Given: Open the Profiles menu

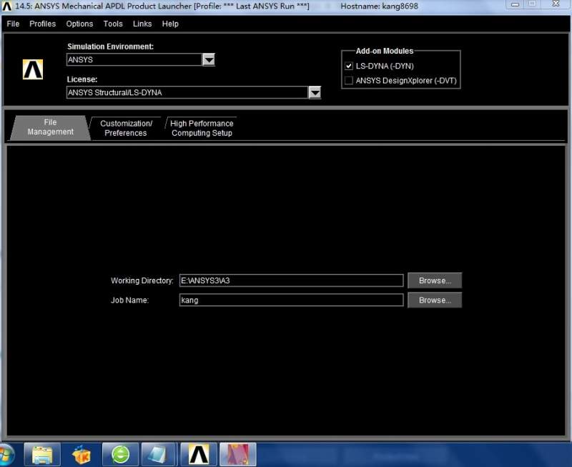Looking at the screenshot, I should click(43, 24).
